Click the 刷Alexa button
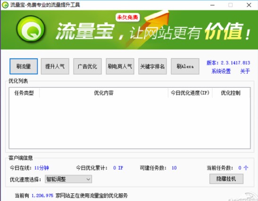 click(185, 66)
